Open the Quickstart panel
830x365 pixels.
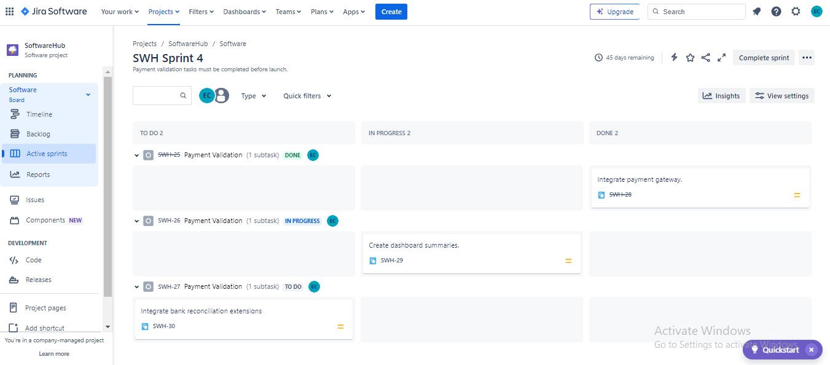coord(774,350)
